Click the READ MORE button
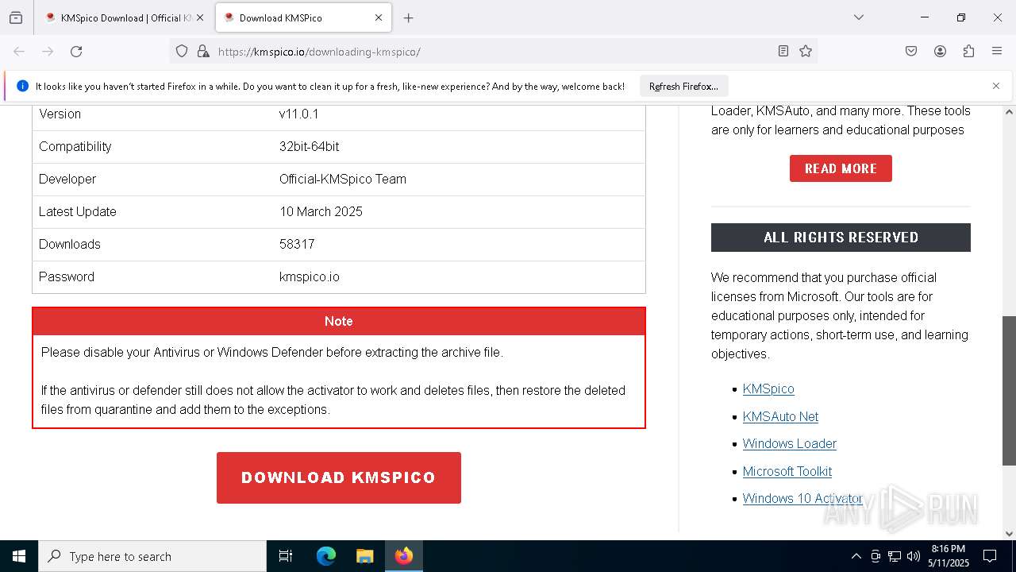Screen dimensions: 1016x572 point(841,168)
